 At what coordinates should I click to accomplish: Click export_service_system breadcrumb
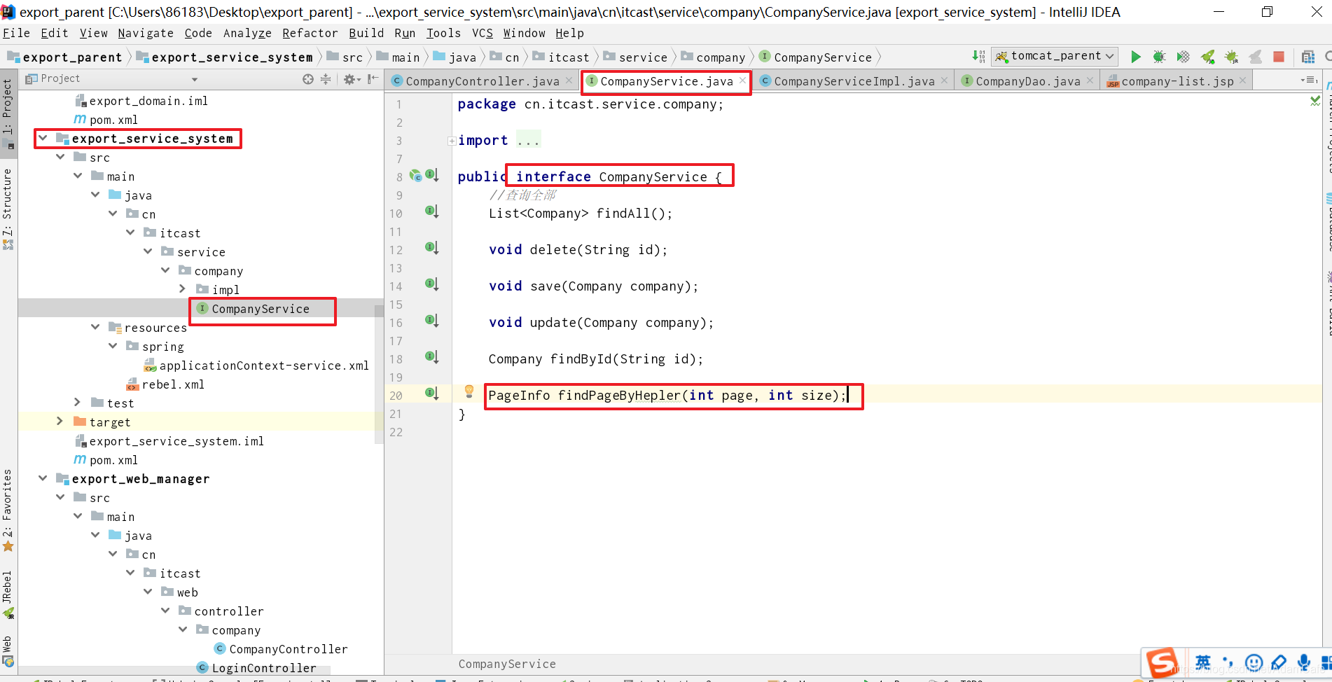coord(225,57)
